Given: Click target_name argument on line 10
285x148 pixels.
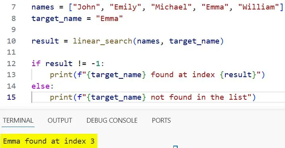Looking at the screenshot, I should click(194, 42).
